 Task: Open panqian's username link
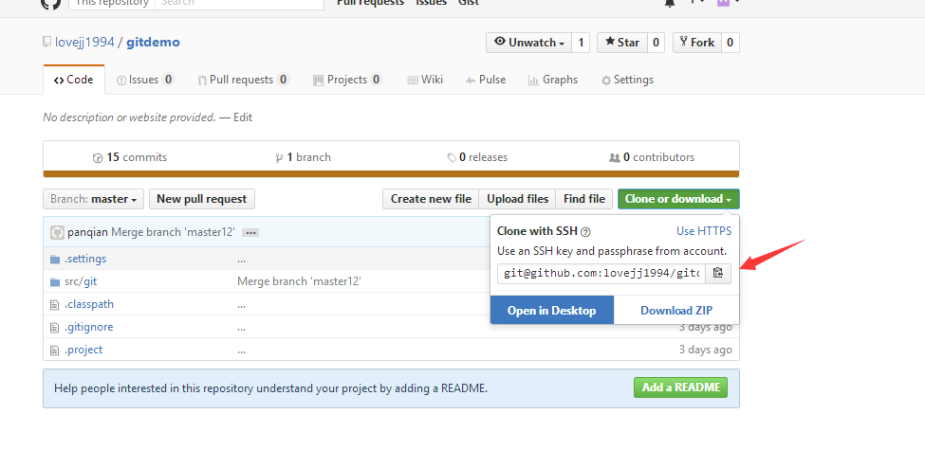(x=88, y=232)
